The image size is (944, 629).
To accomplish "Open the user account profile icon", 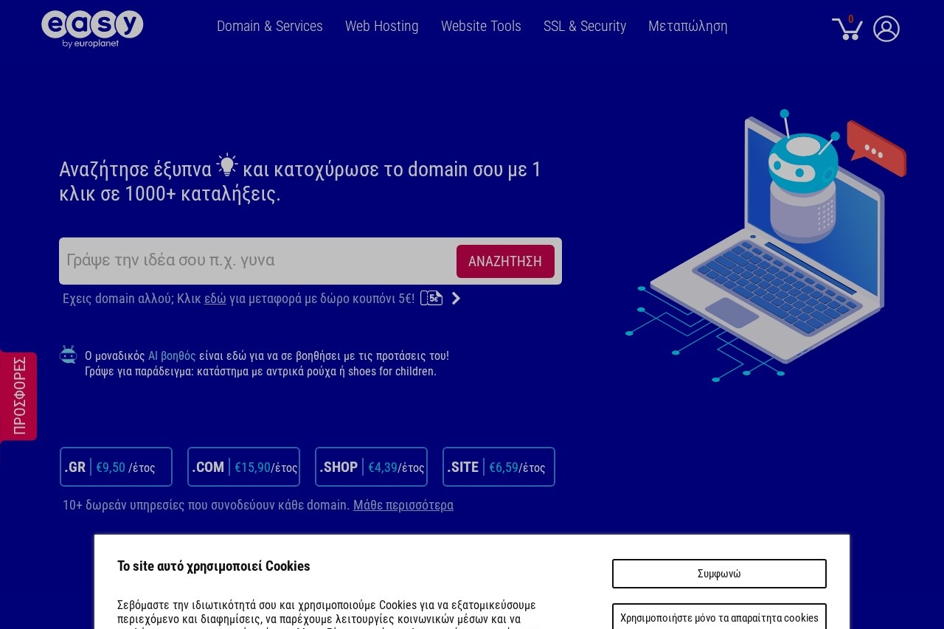I will (886, 29).
